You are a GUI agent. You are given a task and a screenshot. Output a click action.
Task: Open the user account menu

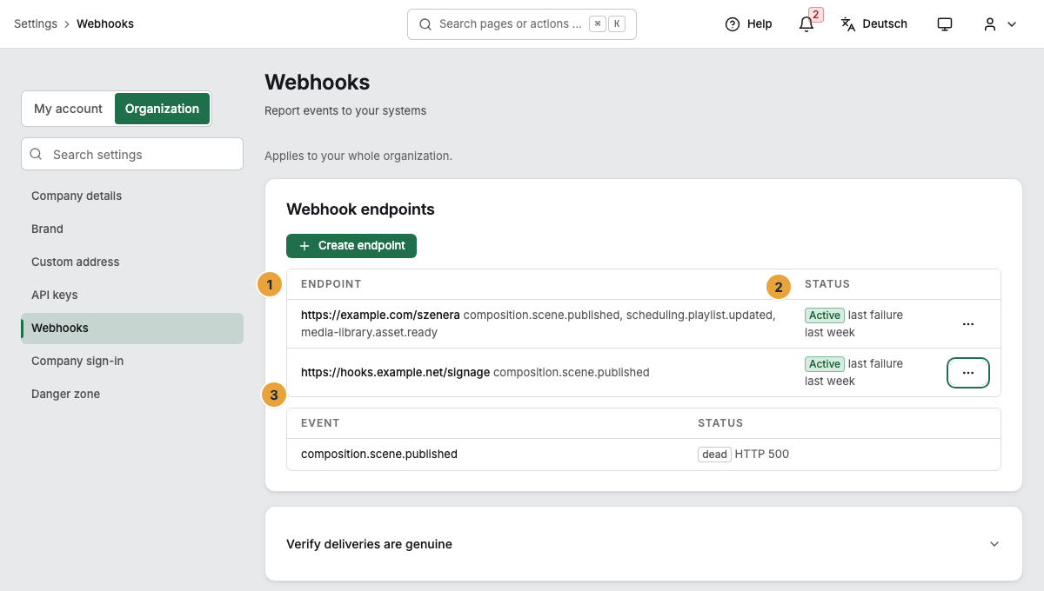point(1000,24)
